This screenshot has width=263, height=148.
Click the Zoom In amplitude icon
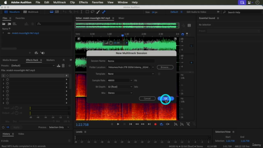tap(175, 124)
